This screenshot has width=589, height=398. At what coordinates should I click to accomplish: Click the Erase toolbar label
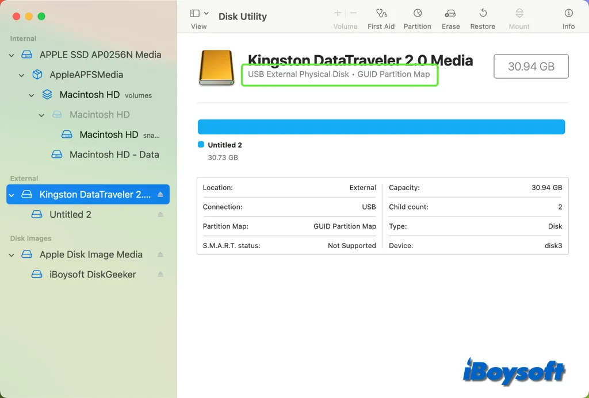451,26
